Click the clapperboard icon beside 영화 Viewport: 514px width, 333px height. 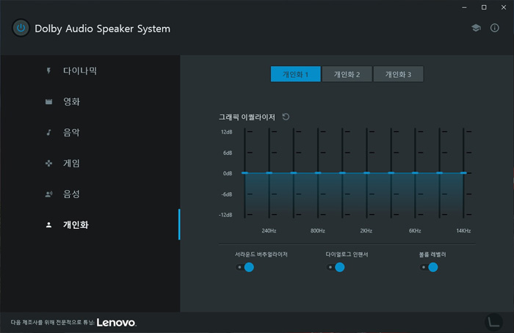click(x=48, y=102)
